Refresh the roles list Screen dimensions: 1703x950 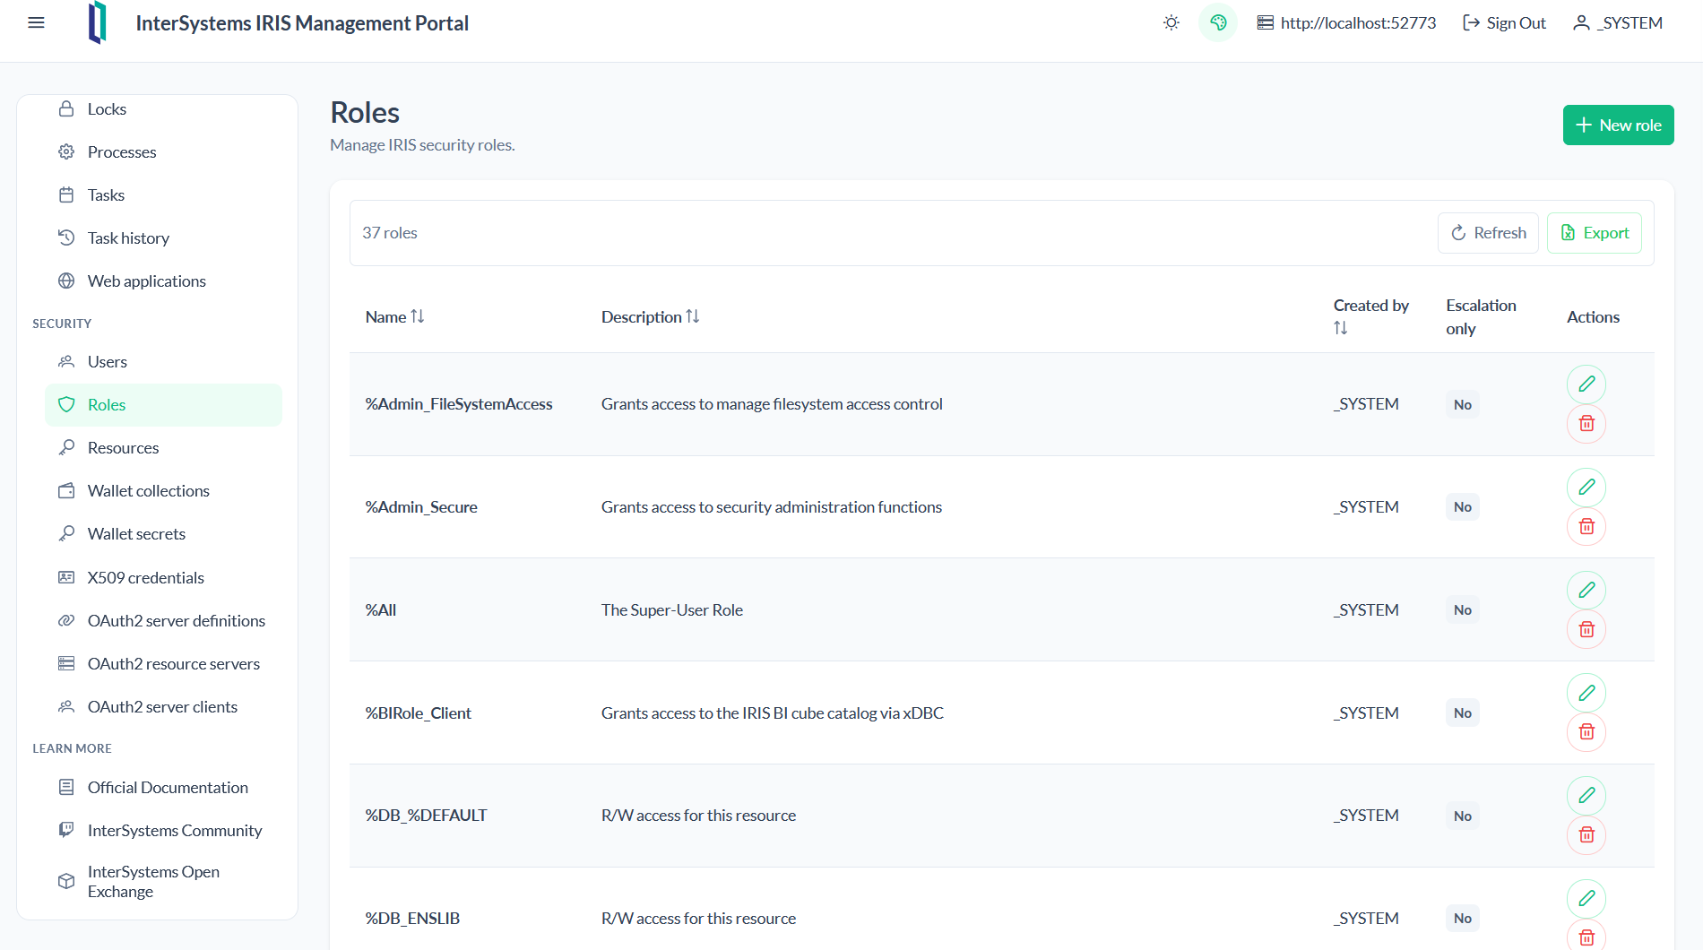click(x=1488, y=233)
